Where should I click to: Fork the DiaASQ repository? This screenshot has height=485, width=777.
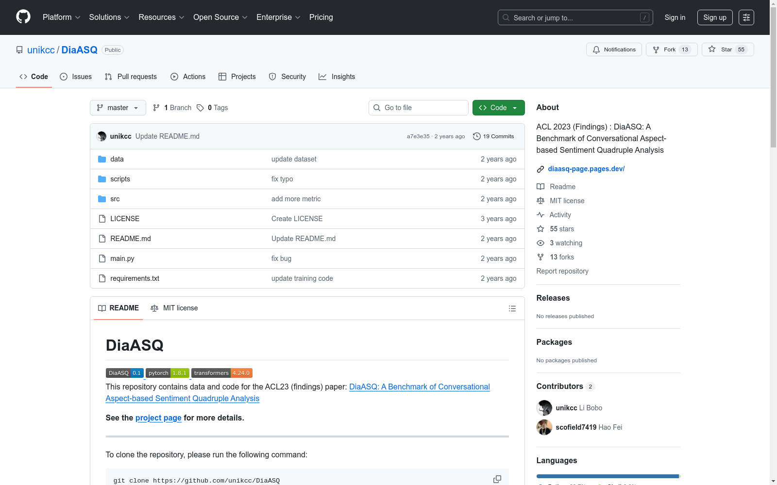[x=672, y=49]
